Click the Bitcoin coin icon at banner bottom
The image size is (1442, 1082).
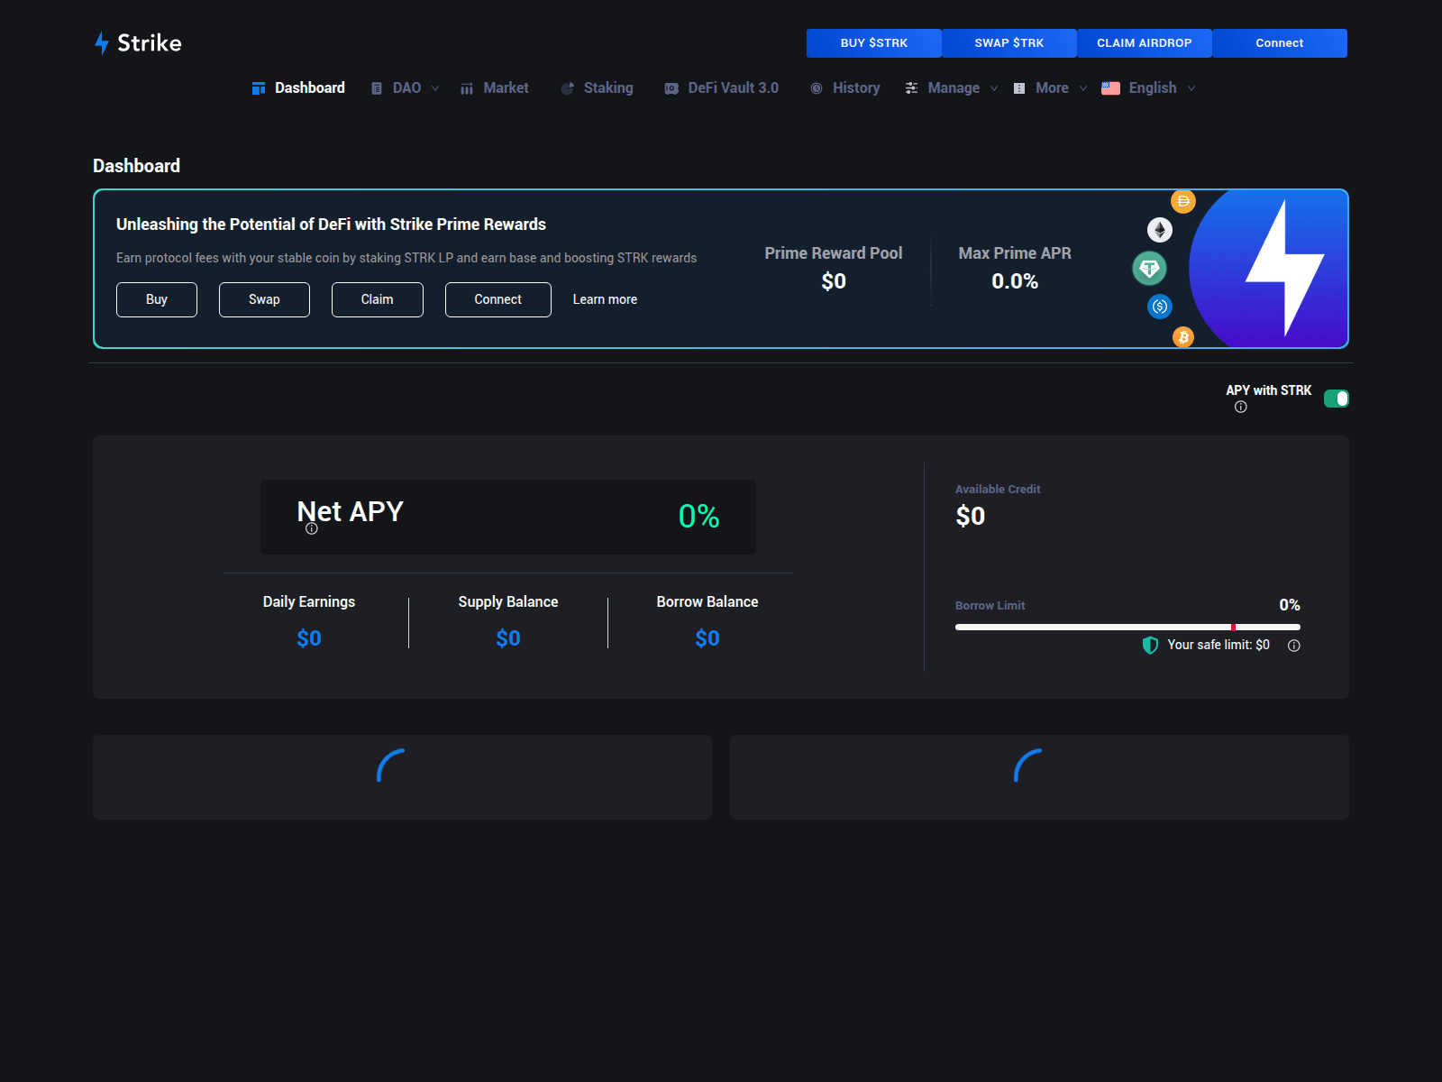1183,337
